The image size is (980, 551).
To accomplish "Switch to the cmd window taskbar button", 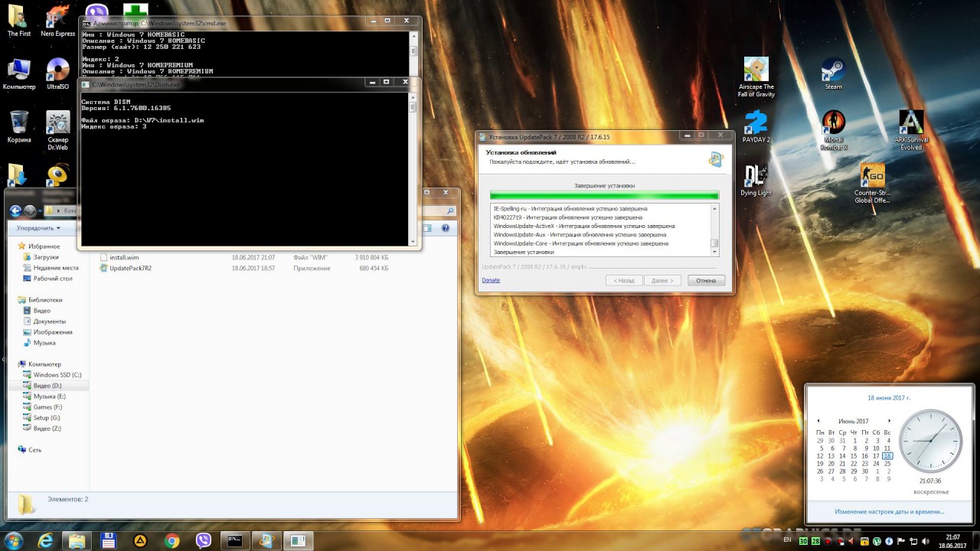I will [235, 540].
